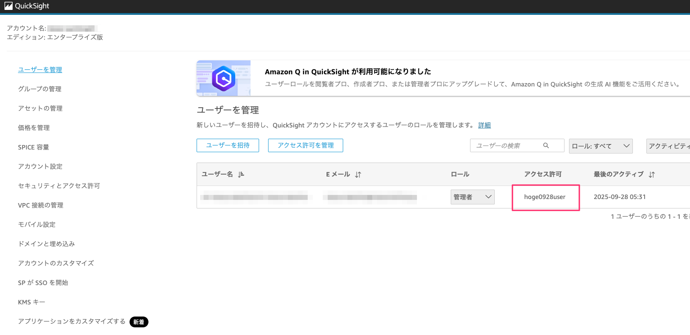
Task: Follow the 詳細 link
Action: pyautogui.click(x=484, y=125)
